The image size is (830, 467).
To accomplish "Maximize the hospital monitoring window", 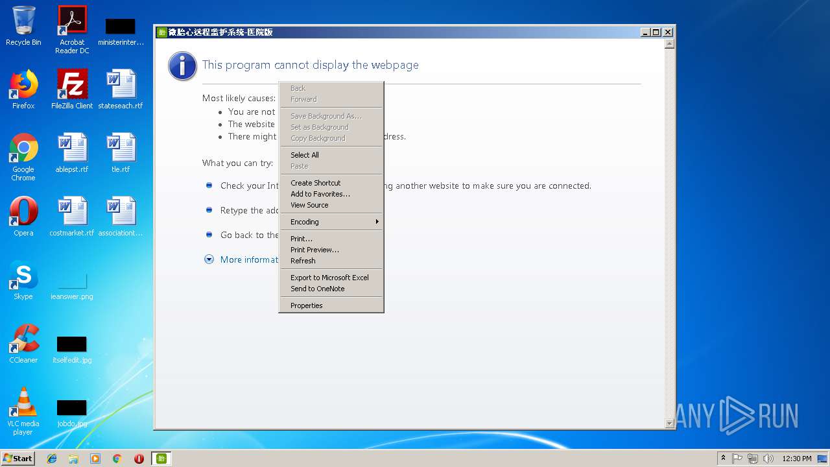I will (x=656, y=32).
